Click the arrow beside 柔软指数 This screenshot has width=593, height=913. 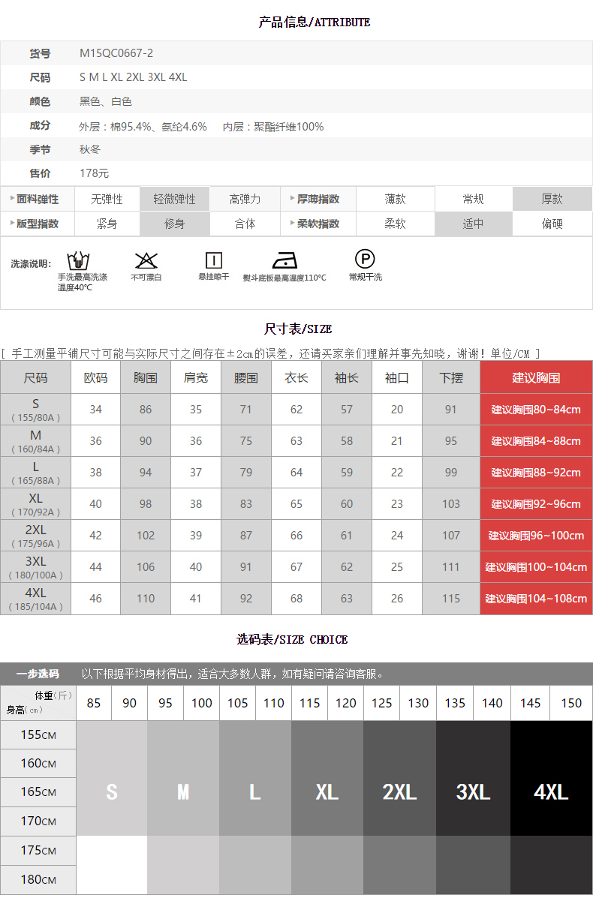pyautogui.click(x=292, y=224)
